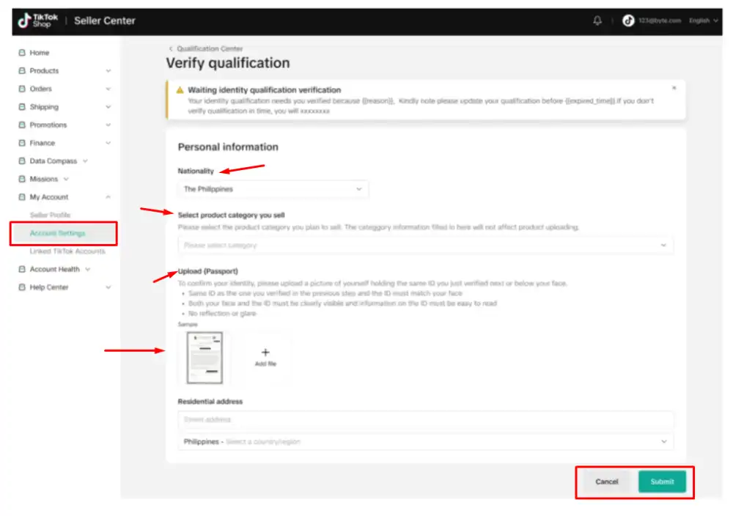
Task: Open Linked TikTok Accounts submenu item
Action: pos(67,251)
